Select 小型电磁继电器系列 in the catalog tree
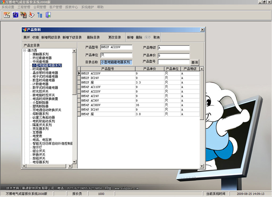 (47, 65)
